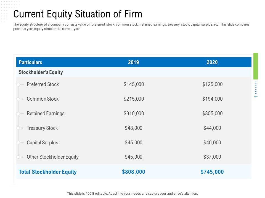
Task: Click the 2019 column header
Action: click(x=133, y=62)
